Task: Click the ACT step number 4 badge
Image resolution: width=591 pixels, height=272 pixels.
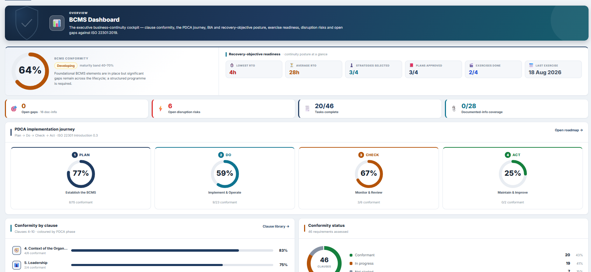Action: point(508,155)
